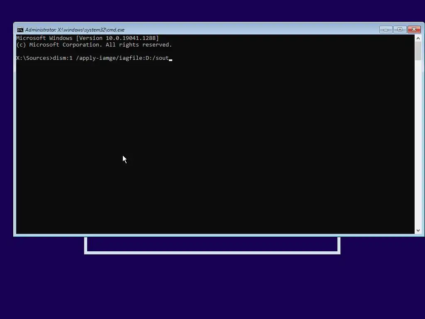This screenshot has height=319, width=425.
Task: Click the 'X:\Sources>' prompt text
Action: (x=34, y=58)
